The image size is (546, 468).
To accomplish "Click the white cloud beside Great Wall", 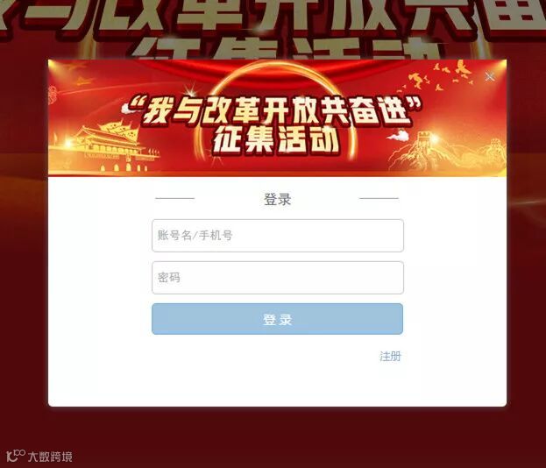I will pyautogui.click(x=398, y=136).
